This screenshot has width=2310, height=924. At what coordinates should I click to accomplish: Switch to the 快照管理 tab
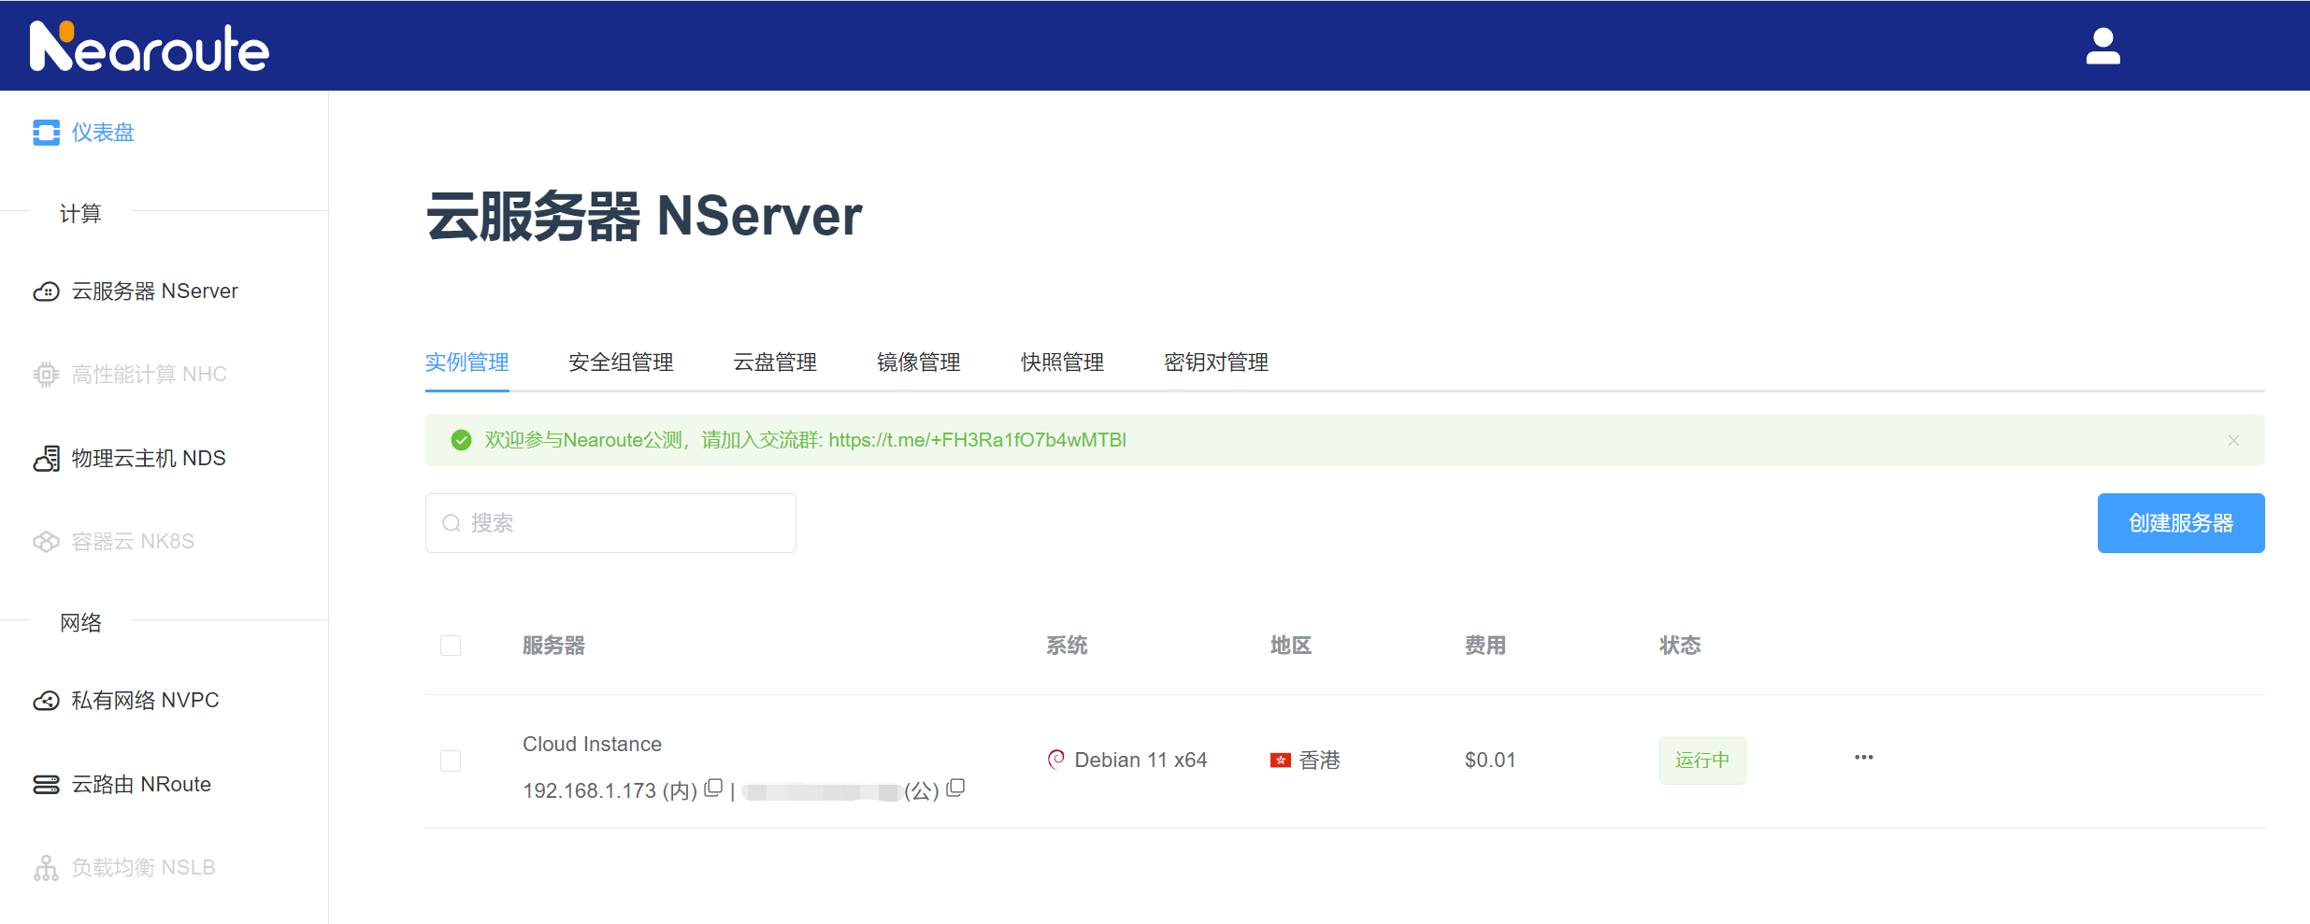[1062, 362]
